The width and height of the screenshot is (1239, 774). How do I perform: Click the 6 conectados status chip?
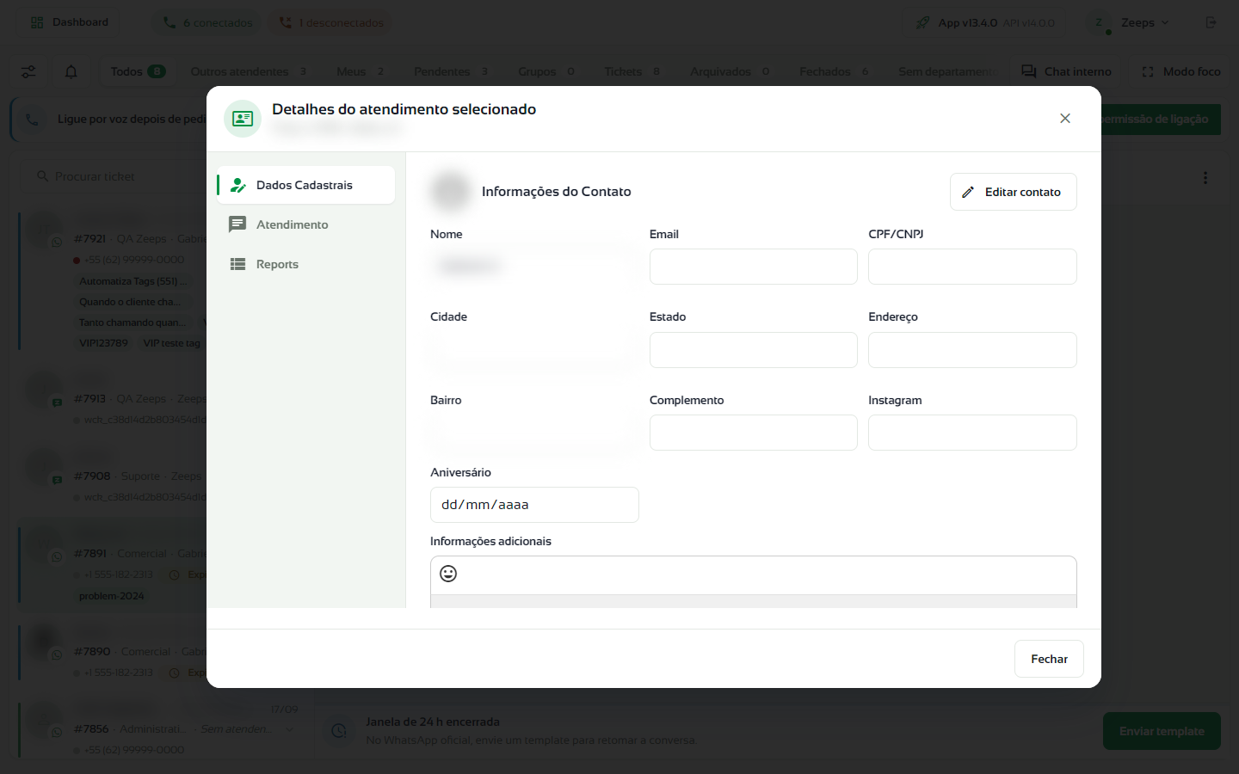pos(208,22)
